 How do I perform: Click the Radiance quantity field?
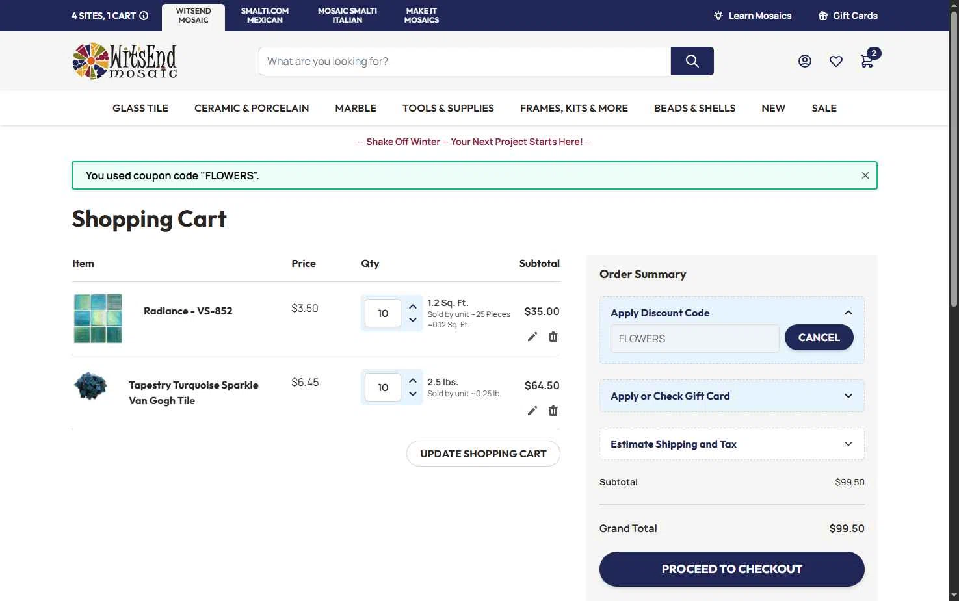tap(383, 313)
